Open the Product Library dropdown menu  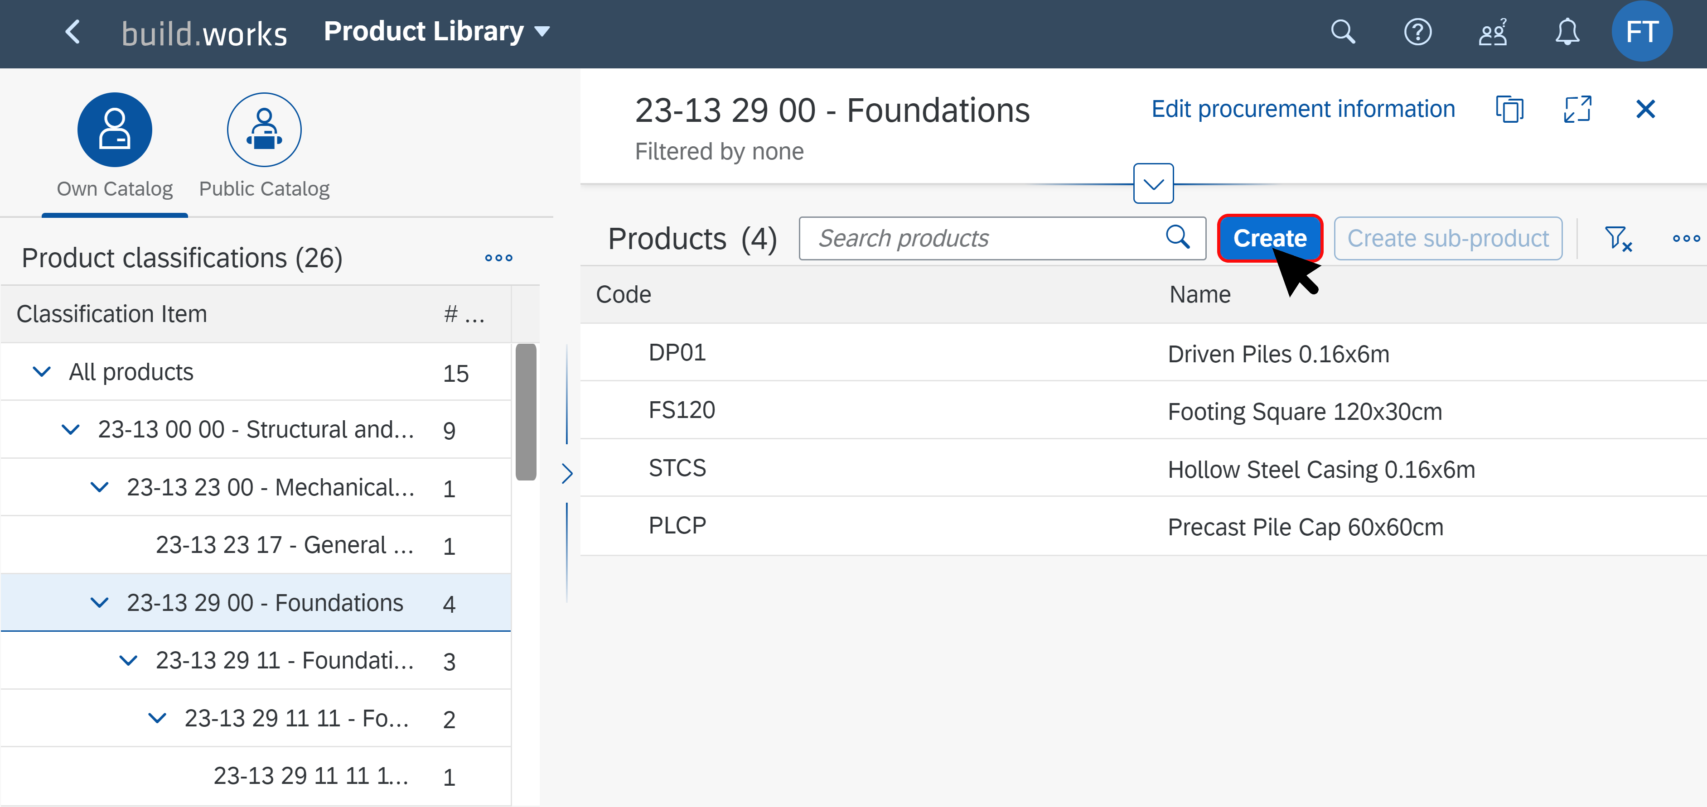437,31
